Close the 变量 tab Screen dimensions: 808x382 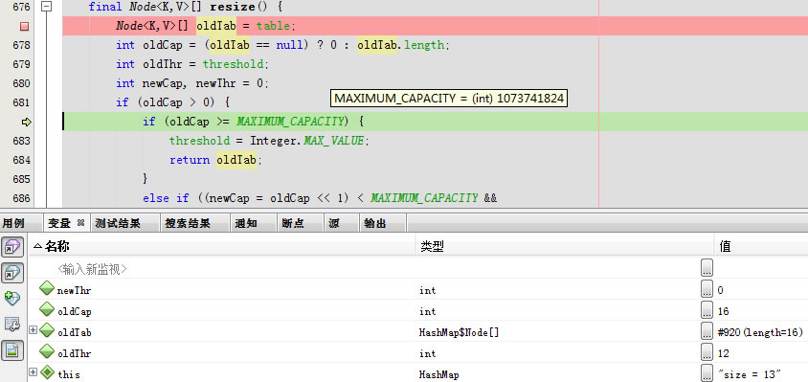(81, 223)
